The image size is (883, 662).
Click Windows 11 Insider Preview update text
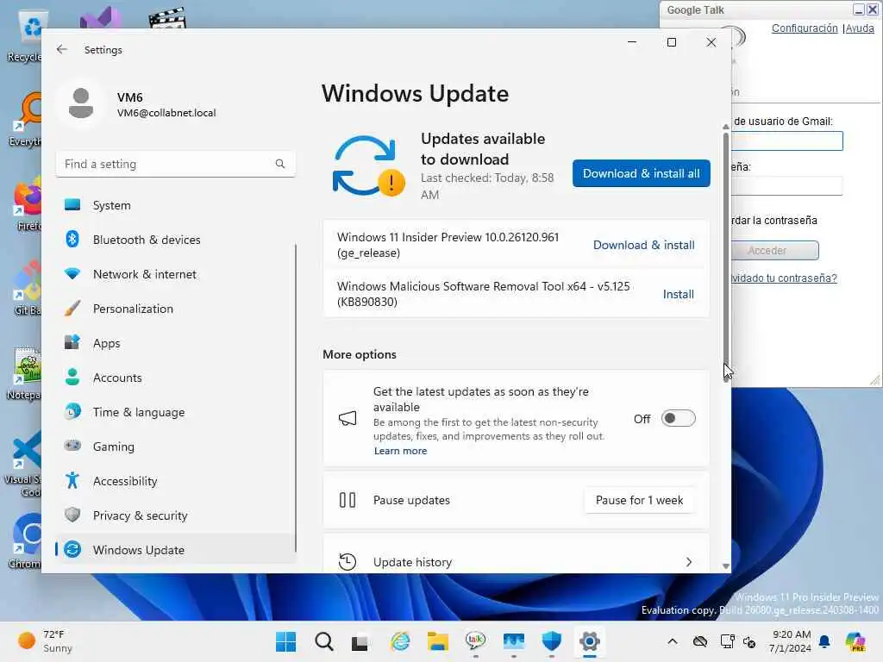(x=448, y=245)
